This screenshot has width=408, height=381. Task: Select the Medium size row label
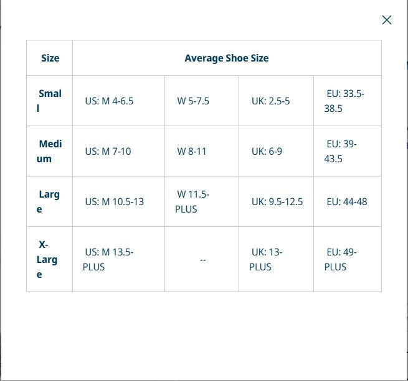(50, 151)
